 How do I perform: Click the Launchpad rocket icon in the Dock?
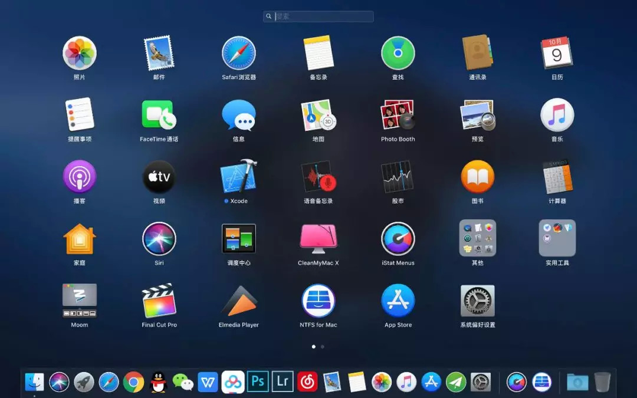84,382
